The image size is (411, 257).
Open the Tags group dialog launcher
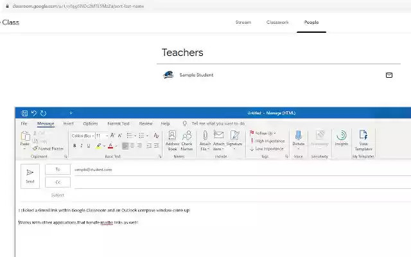tap(286, 157)
